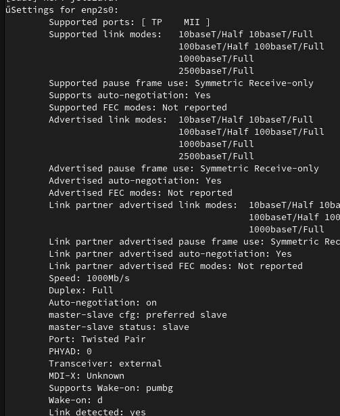Click 'master-slave cfg: preferred slave' line

click(x=138, y=315)
